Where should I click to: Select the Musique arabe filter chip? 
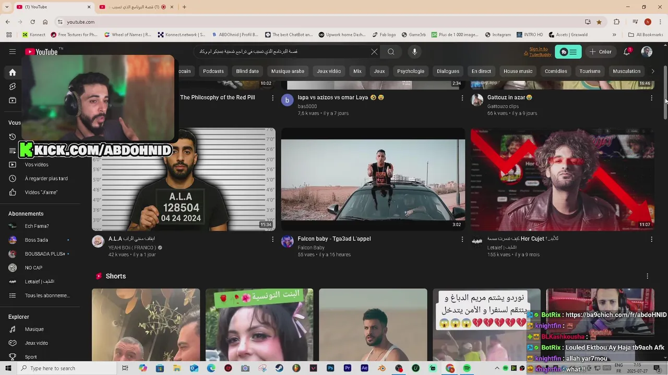pos(288,71)
